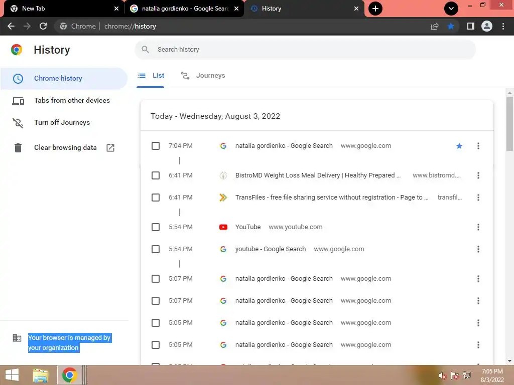This screenshot has width=514, height=385.
Task: Open the YouTube history link
Action: coord(248,227)
